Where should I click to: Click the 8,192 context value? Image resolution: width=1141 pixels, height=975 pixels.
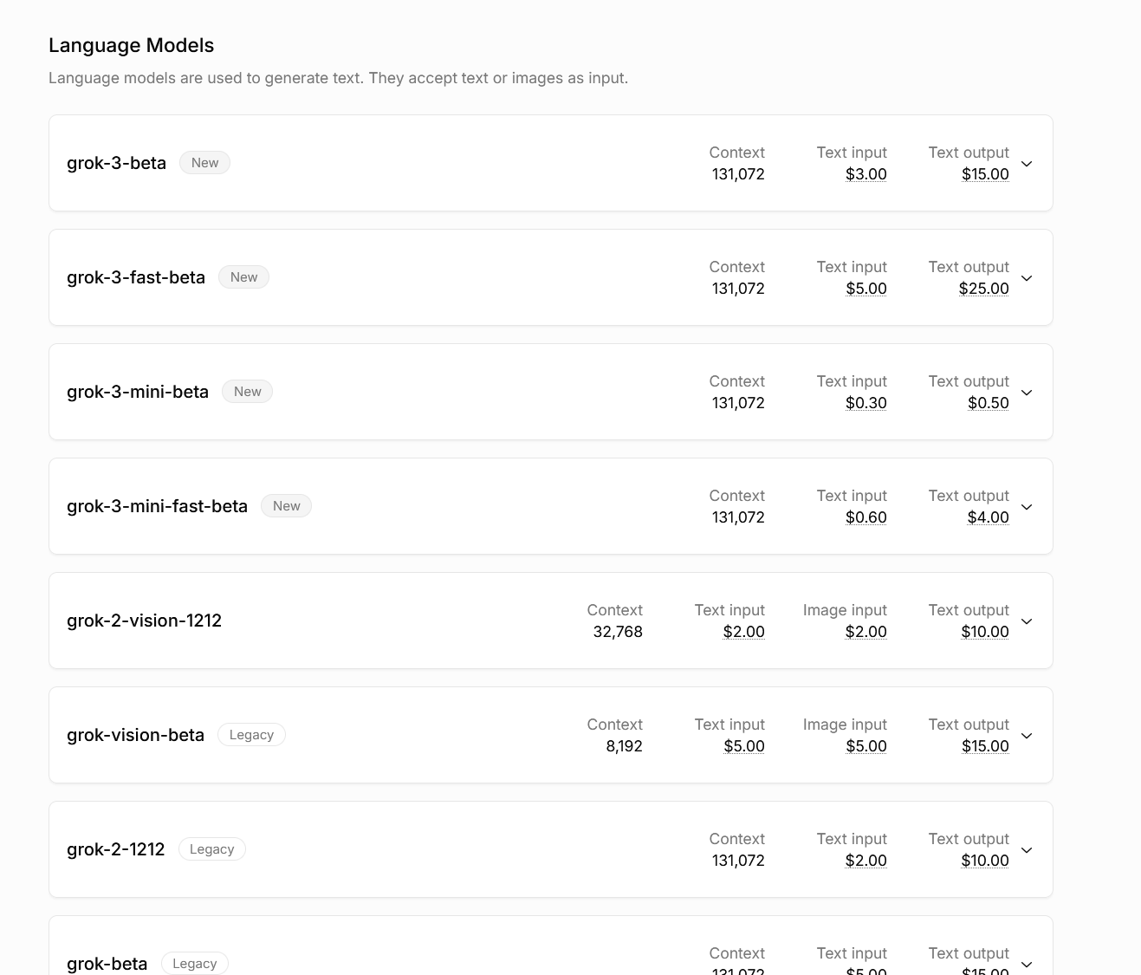(x=625, y=746)
